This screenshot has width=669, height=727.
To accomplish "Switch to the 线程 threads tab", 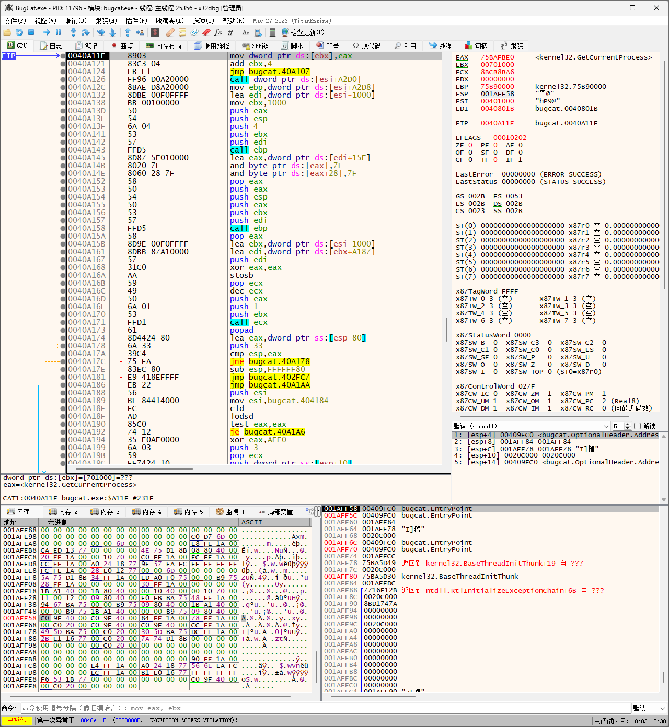I will click(x=441, y=46).
